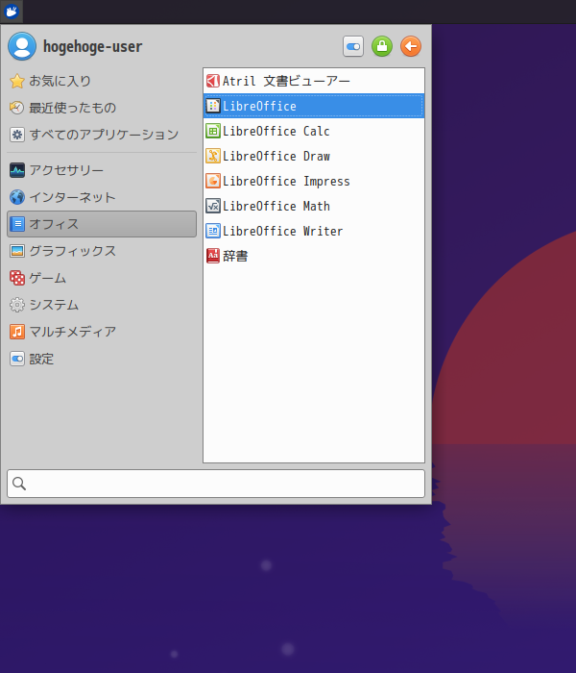The width and height of the screenshot is (576, 673).
Task: Show すべてのアプリケーション category
Action: point(102,135)
